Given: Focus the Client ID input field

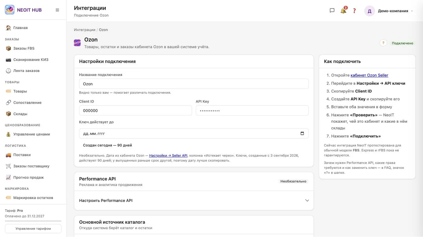Looking at the screenshot, I should [x=136, y=111].
